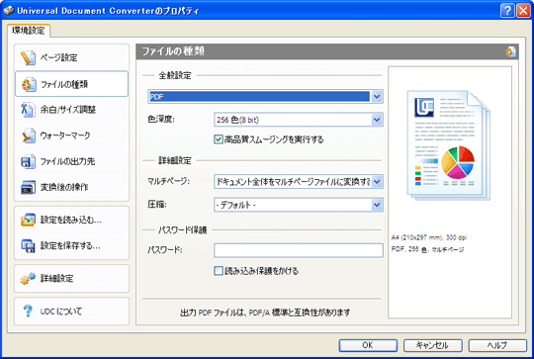Click the document preview thumbnail
The width and height of the screenshot is (534, 359).
(x=448, y=145)
